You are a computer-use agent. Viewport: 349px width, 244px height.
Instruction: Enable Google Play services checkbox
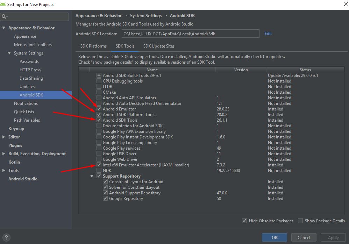(x=99, y=148)
